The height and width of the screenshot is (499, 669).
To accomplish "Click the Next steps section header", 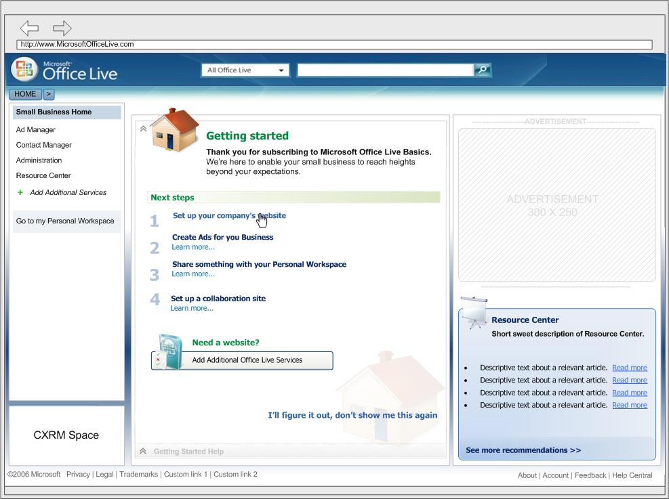I will click(293, 198).
